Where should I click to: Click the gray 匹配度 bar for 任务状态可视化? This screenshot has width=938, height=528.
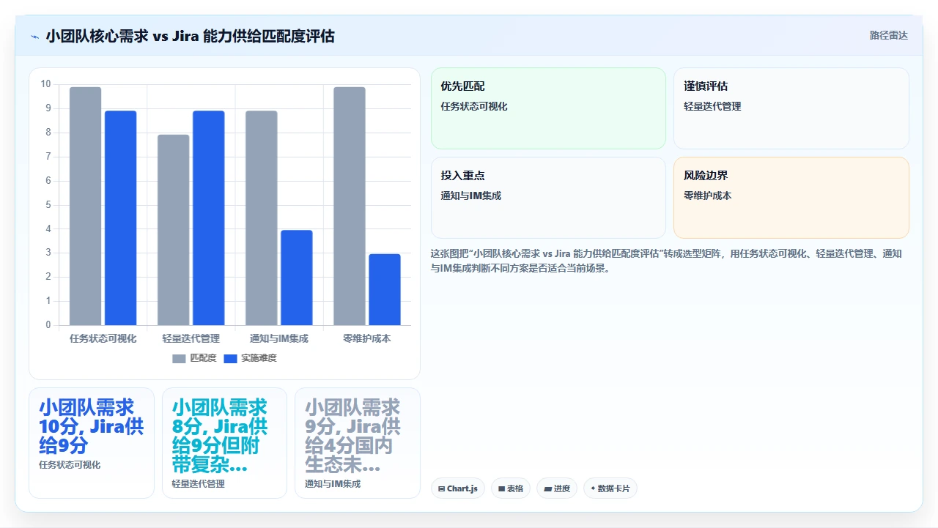(x=86, y=206)
